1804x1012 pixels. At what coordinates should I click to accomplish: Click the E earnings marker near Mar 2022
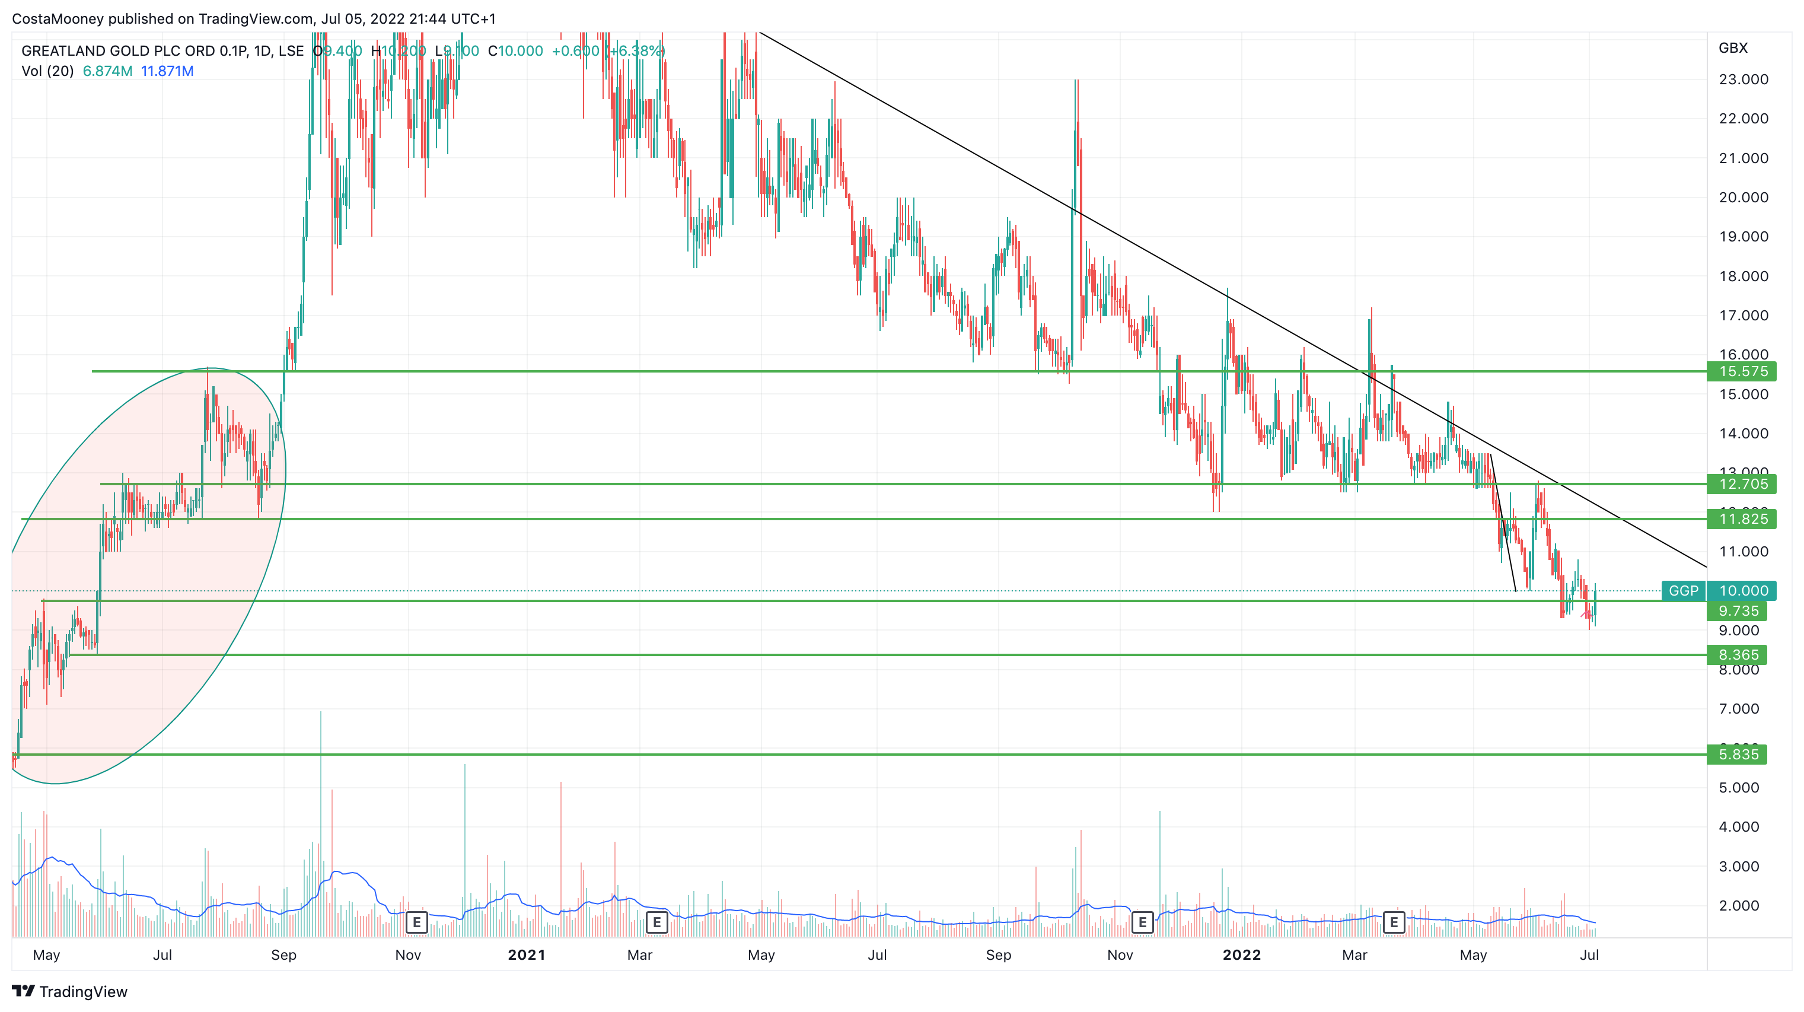[1394, 922]
